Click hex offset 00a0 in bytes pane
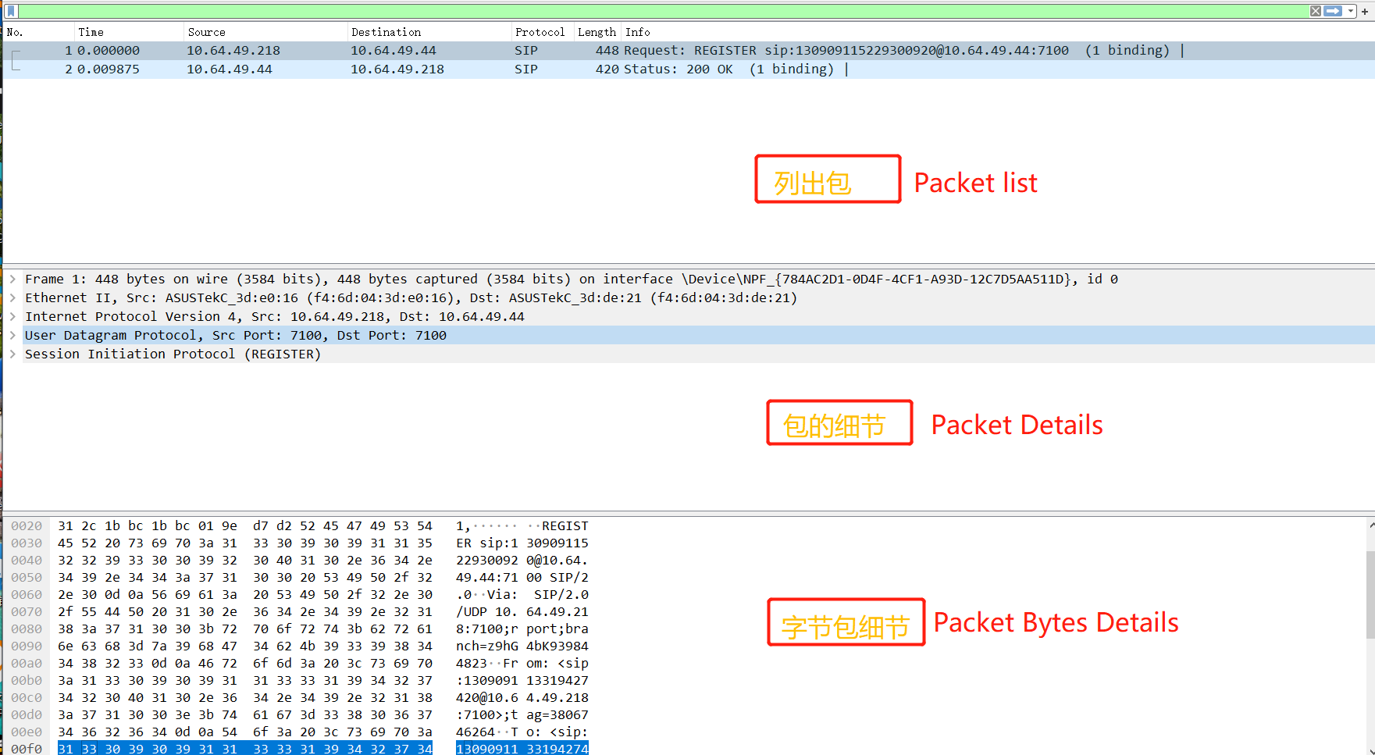This screenshot has height=755, width=1375. (27, 664)
